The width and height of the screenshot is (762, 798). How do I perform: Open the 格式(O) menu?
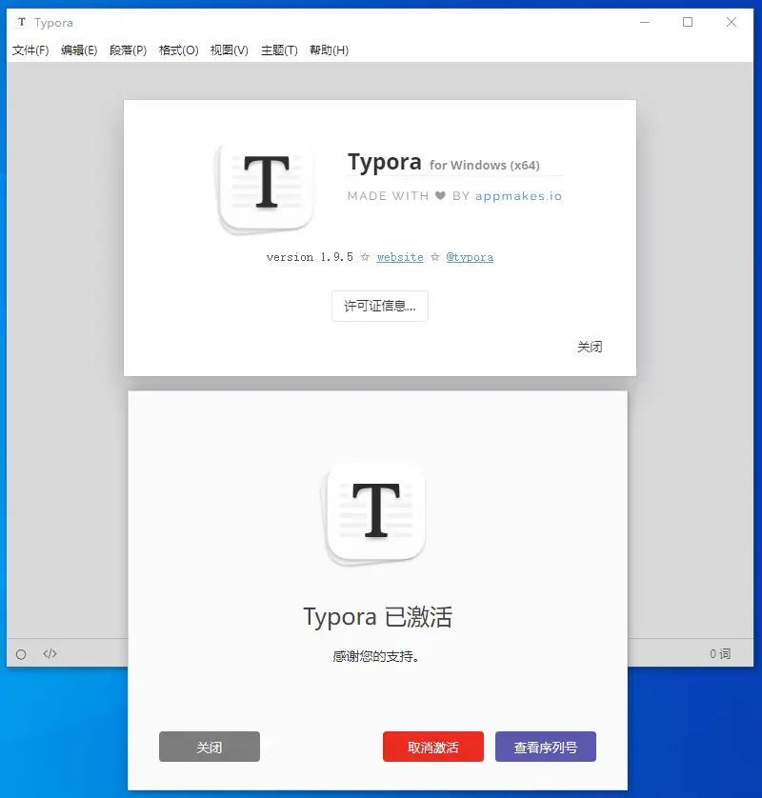click(178, 50)
